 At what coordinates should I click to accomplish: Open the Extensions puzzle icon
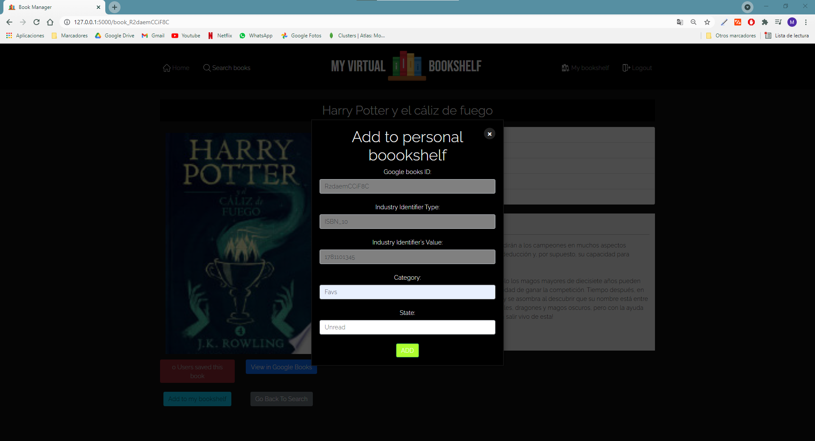pyautogui.click(x=765, y=22)
